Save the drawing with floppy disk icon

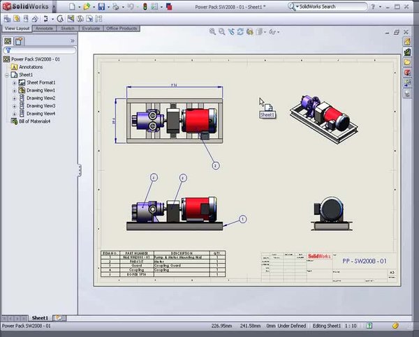pyautogui.click(x=101, y=7)
